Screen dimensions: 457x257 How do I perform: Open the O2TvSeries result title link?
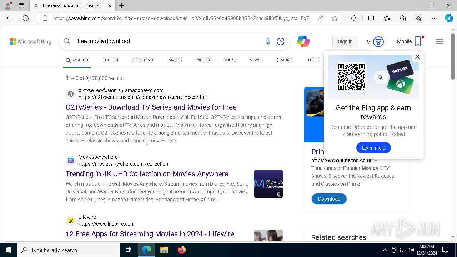[x=151, y=107]
